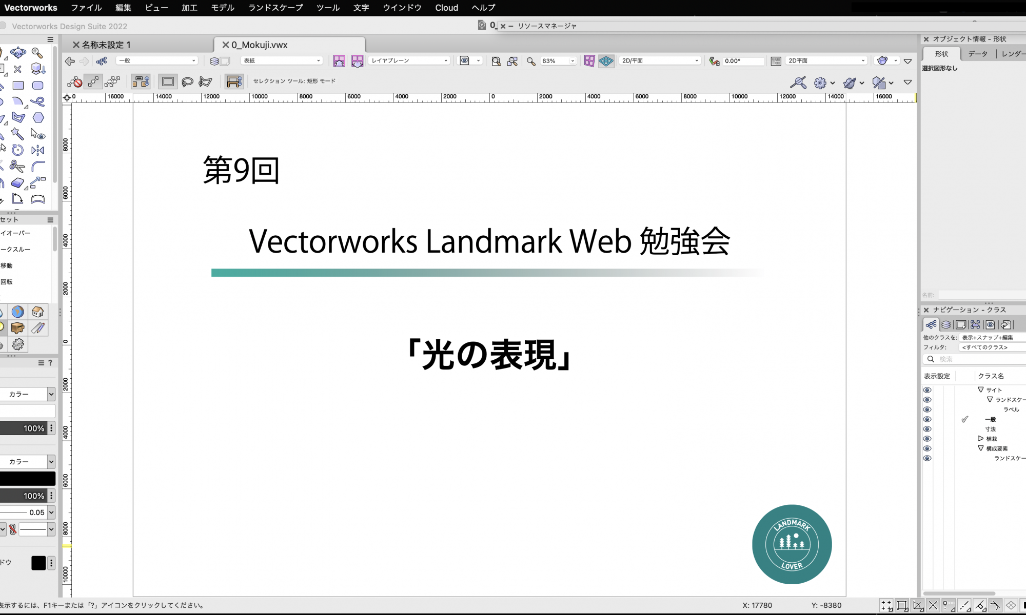Click the align layer views up icon
This screenshot has width=1026, height=615.
[x=339, y=61]
